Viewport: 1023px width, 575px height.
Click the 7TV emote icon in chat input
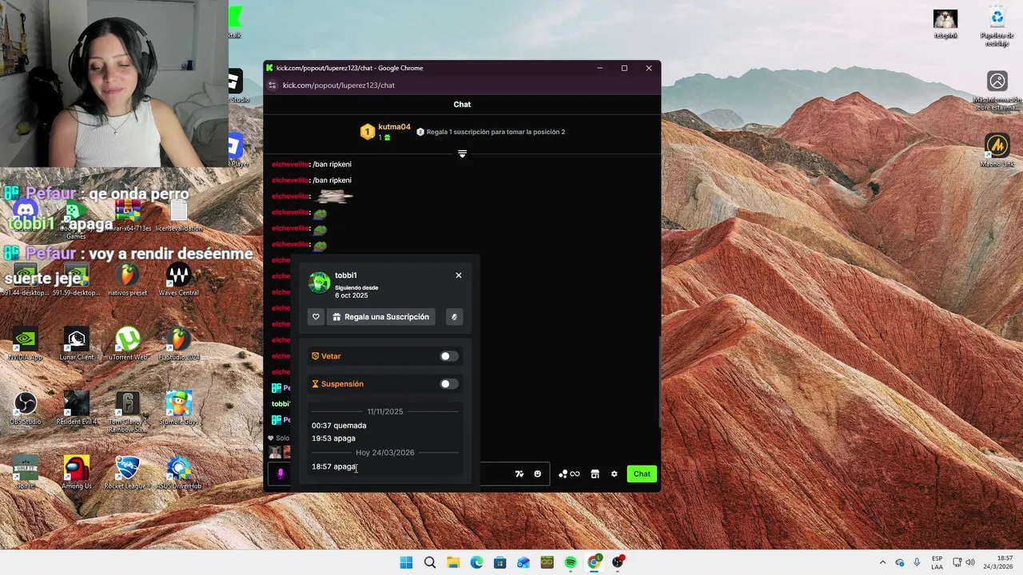tap(519, 474)
